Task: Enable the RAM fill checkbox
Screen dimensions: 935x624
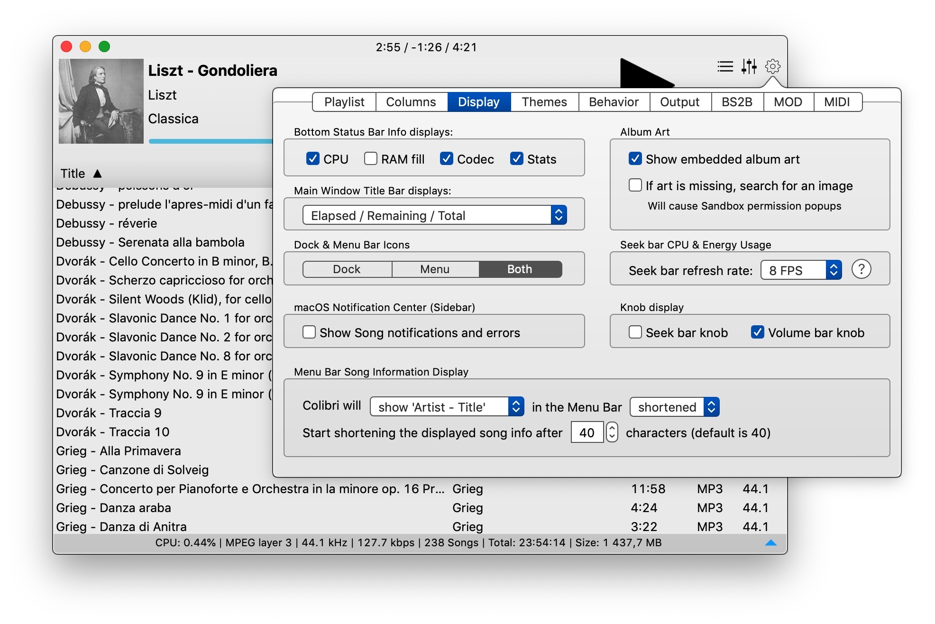Action: tap(371, 159)
